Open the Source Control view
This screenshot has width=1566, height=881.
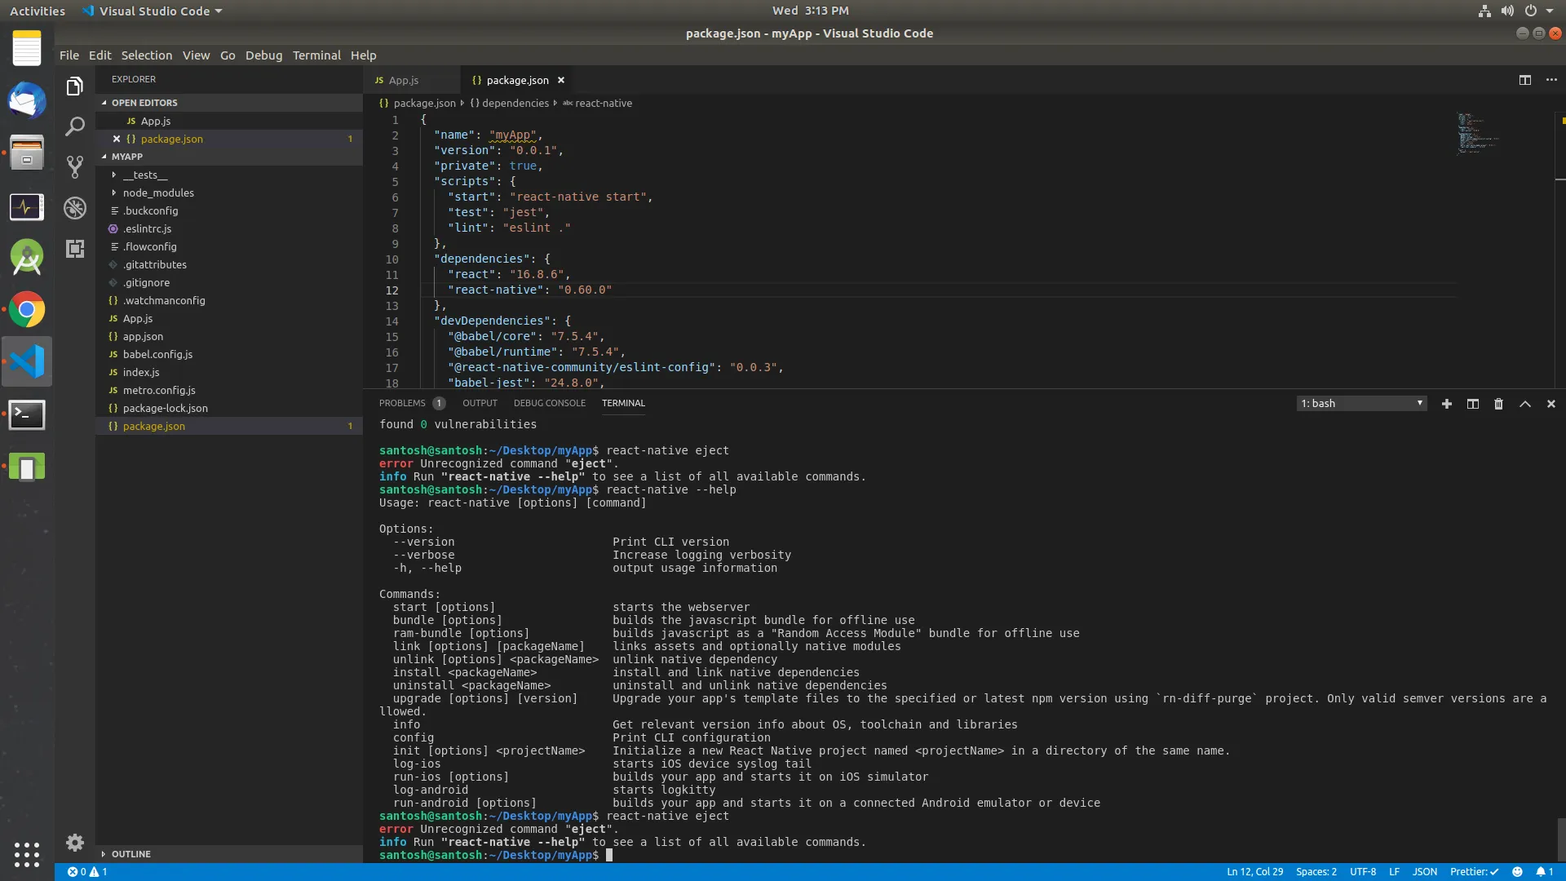[x=75, y=167]
